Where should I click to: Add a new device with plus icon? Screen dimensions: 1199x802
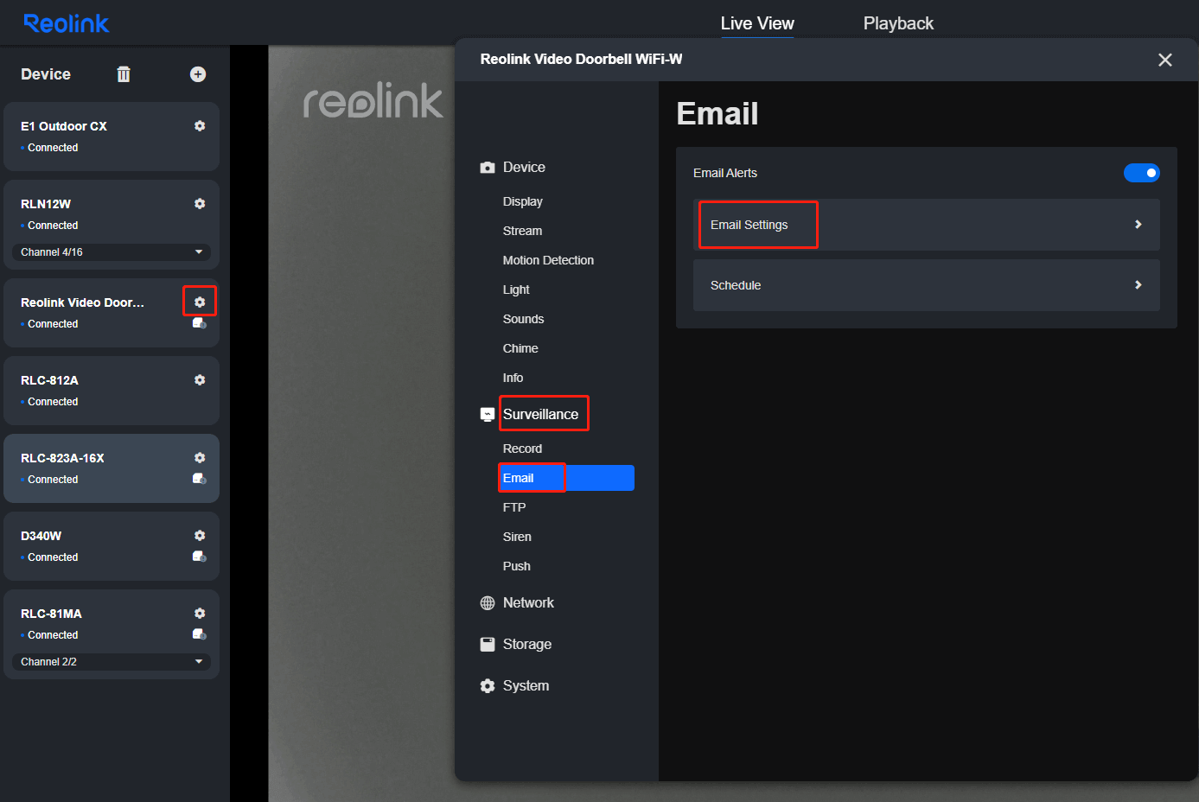pyautogui.click(x=198, y=74)
